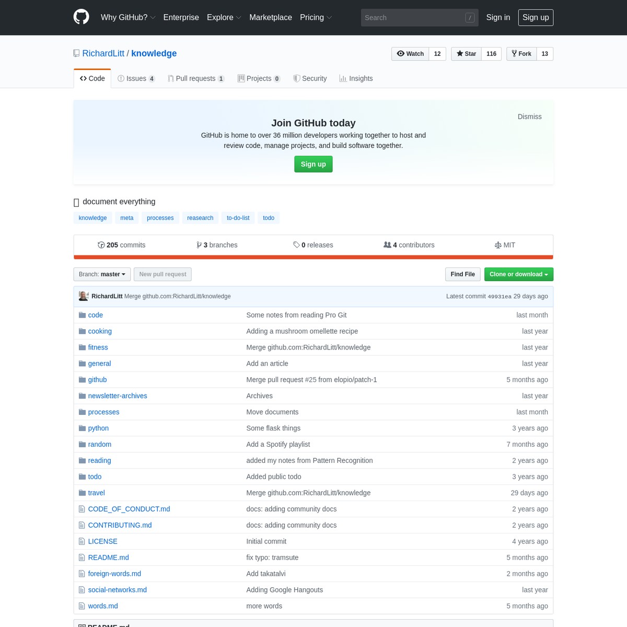Click the reasearch topic tag

[x=200, y=218]
